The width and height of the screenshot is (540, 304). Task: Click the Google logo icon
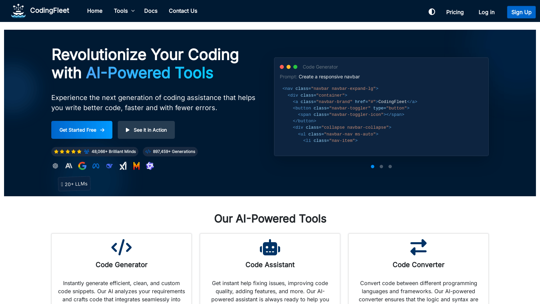82,166
